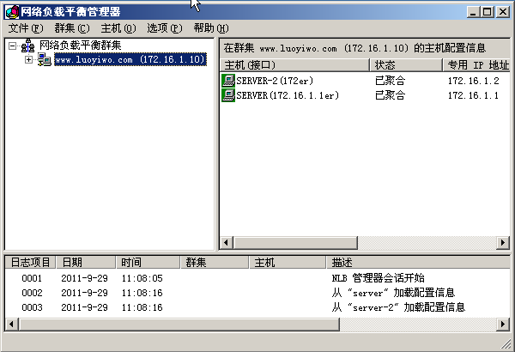515x352 pixels.
Task: Sort by 主机(接口) column header
Action: [x=294, y=64]
